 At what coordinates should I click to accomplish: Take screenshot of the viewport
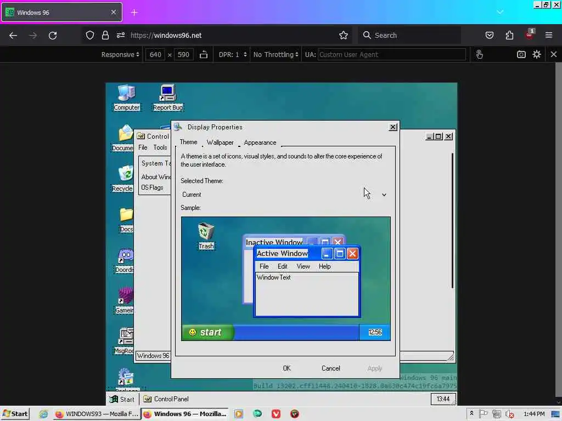point(521,54)
